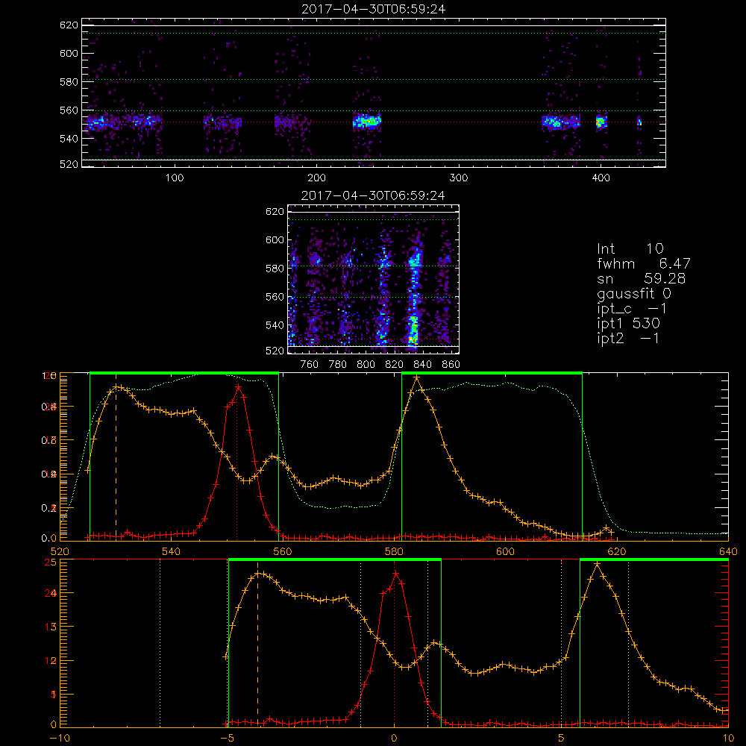Select y-axis label 560 of the top spectrogram
This screenshot has width=746, height=746.
point(69,110)
